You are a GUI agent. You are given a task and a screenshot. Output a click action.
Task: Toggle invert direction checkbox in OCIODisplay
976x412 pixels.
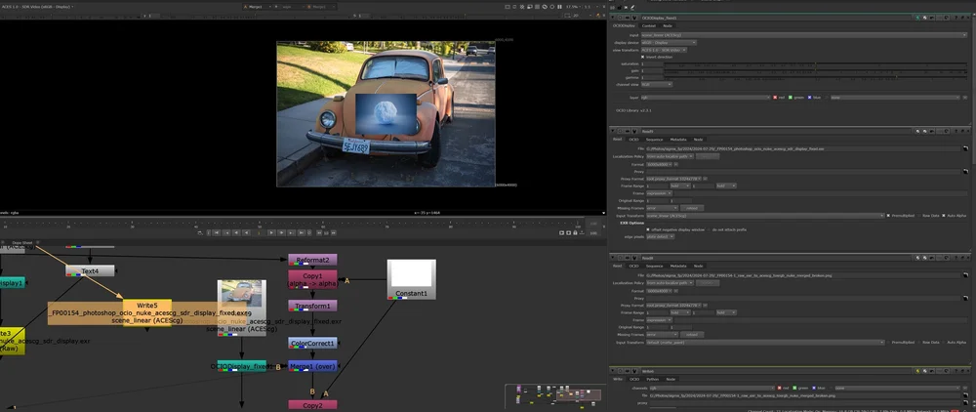coord(642,56)
